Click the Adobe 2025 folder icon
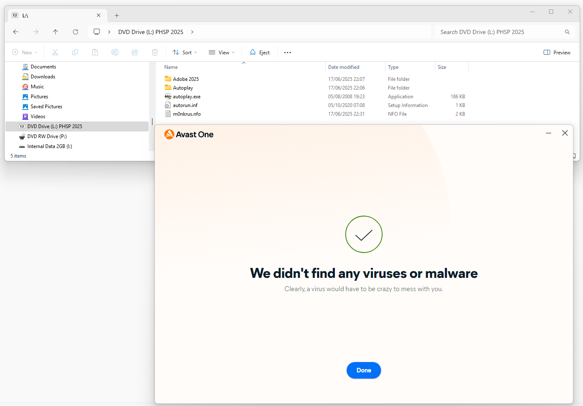The height and width of the screenshot is (406, 583). pos(168,79)
